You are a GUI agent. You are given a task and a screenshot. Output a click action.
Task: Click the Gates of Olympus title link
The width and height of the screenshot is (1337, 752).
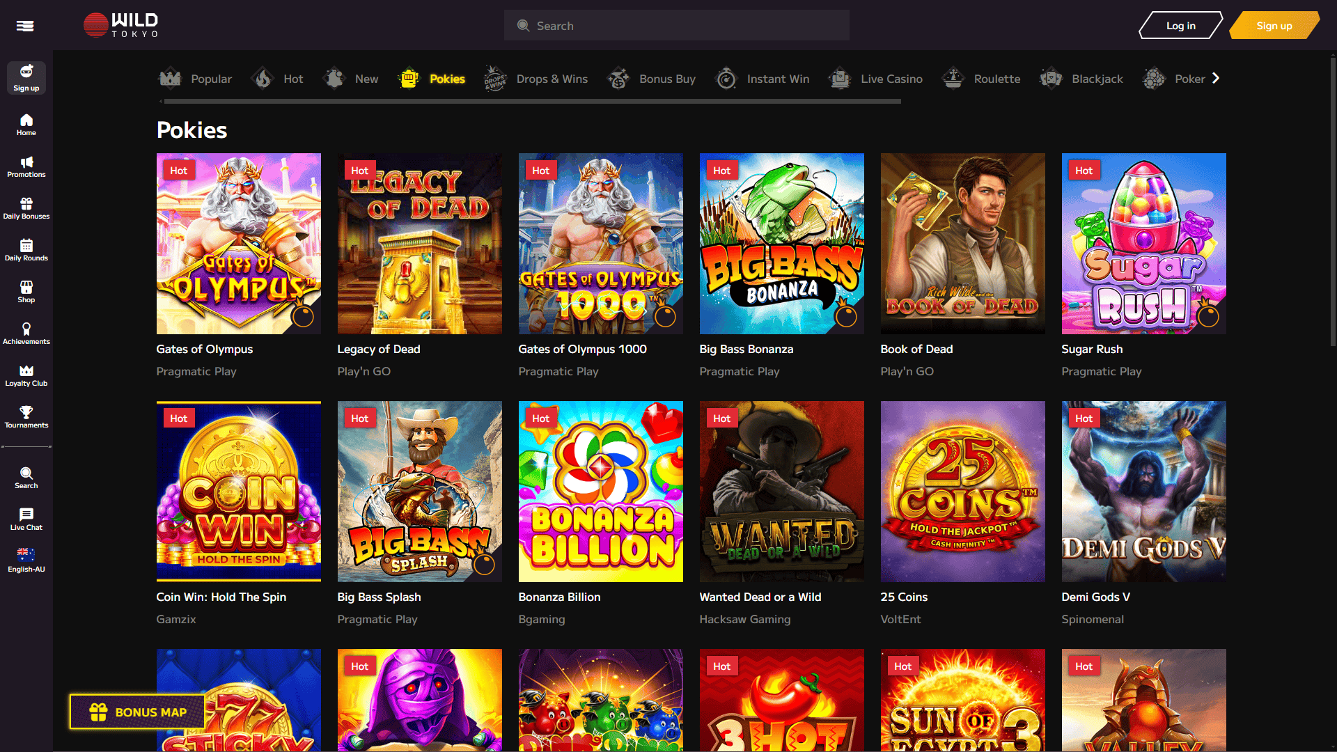pos(205,349)
